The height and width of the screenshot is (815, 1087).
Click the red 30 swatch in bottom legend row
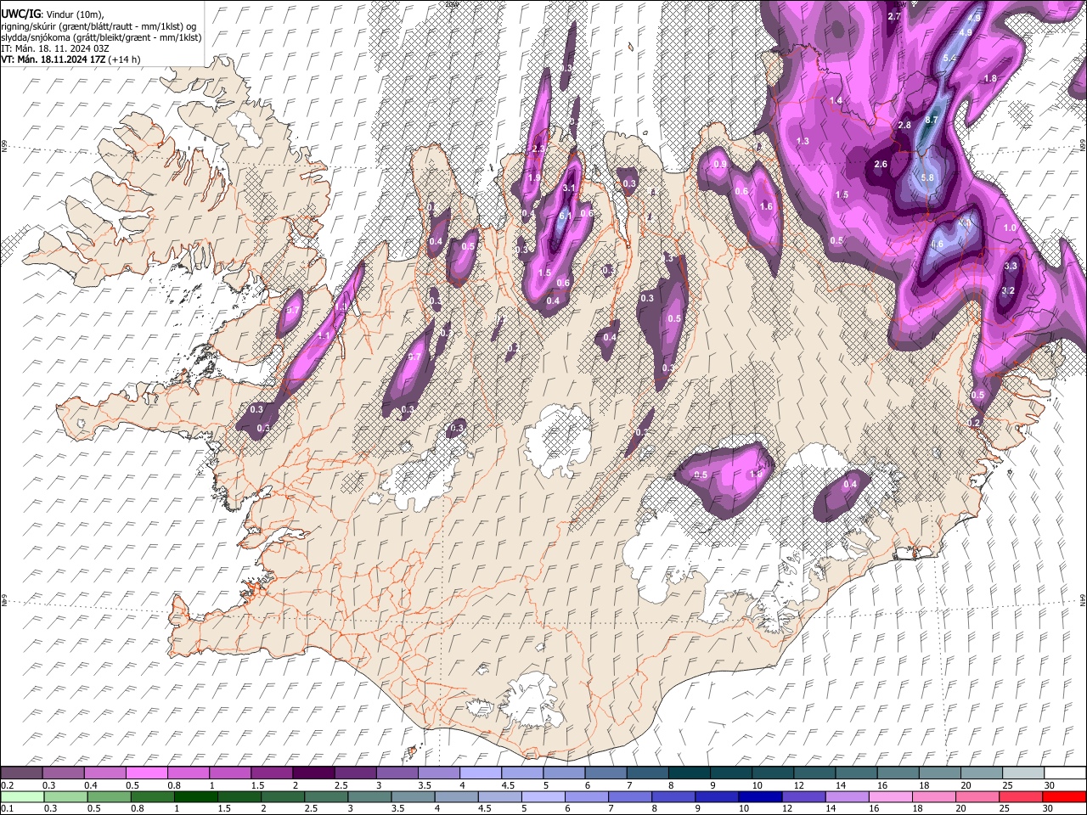[1064, 796]
